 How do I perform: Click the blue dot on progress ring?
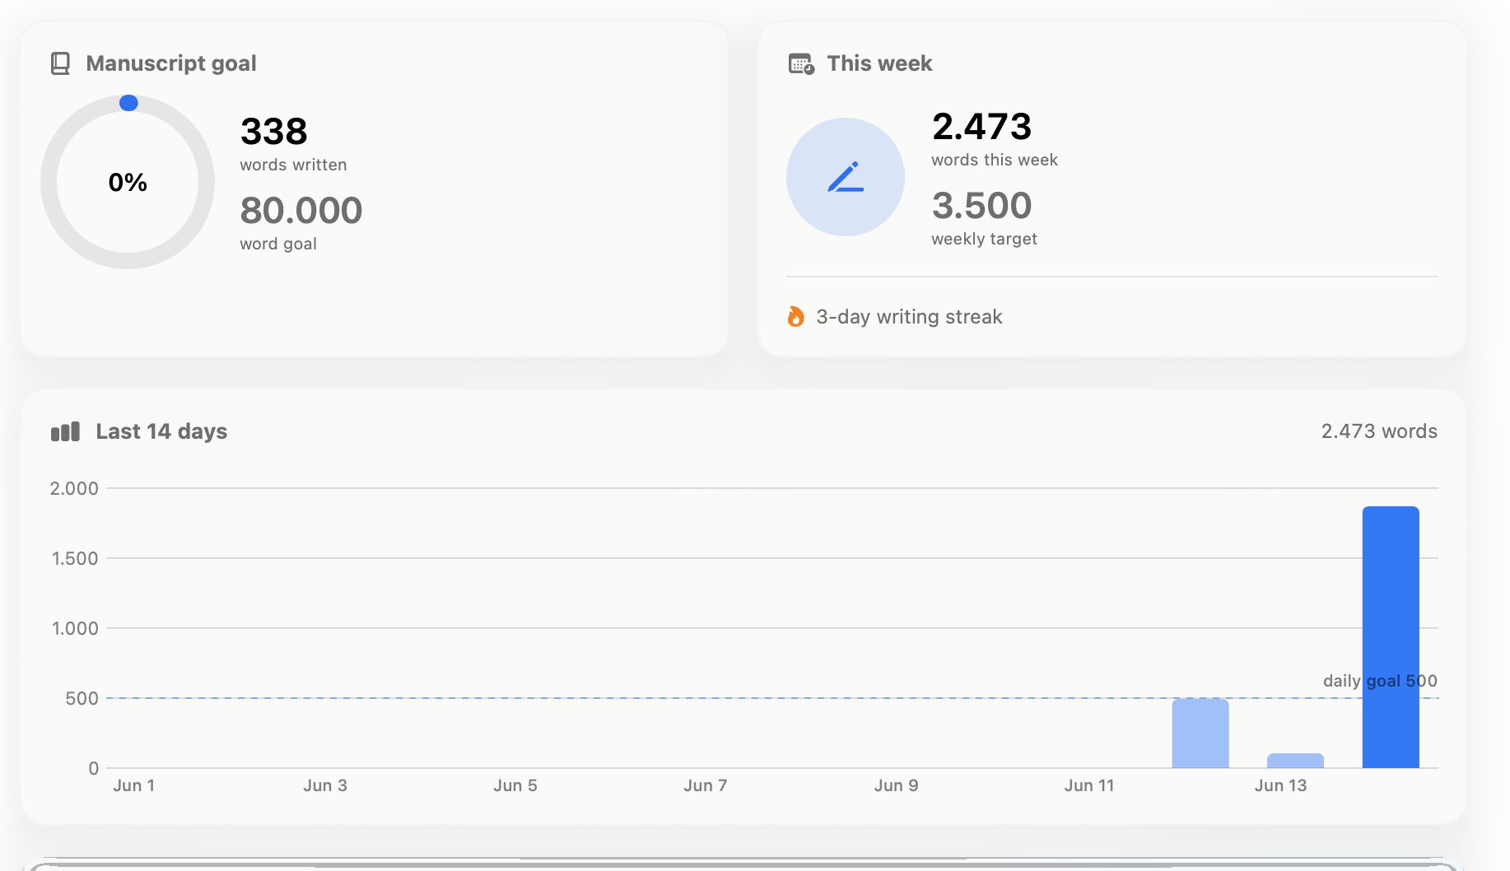click(x=128, y=103)
